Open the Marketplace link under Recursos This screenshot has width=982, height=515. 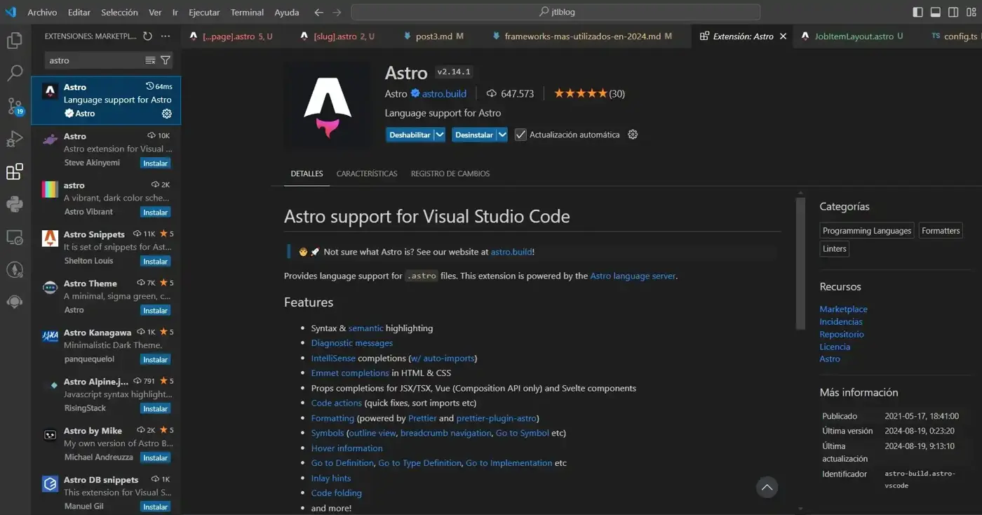843,309
